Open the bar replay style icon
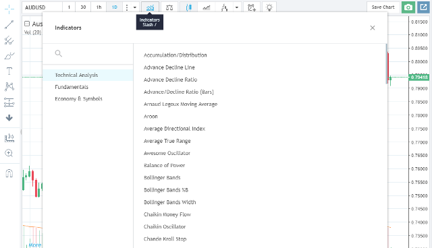432x248 pixels. 224,7
